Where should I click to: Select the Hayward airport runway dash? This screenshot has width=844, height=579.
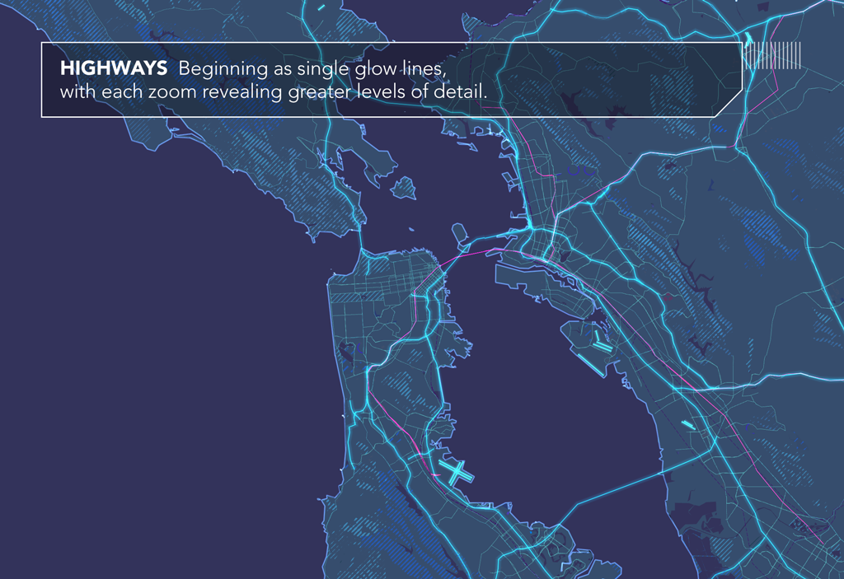coord(688,425)
